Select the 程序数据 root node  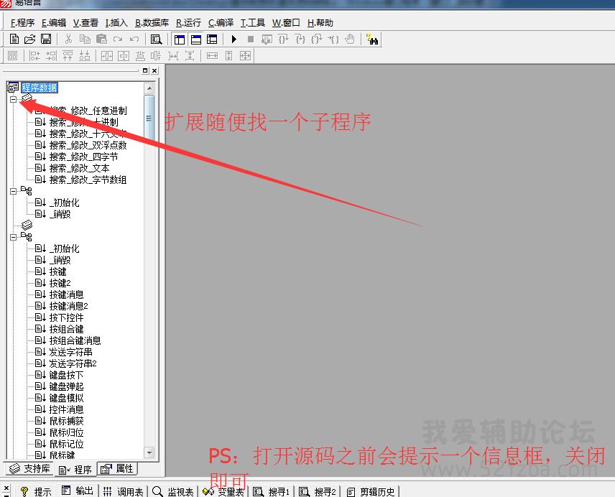tap(40, 88)
